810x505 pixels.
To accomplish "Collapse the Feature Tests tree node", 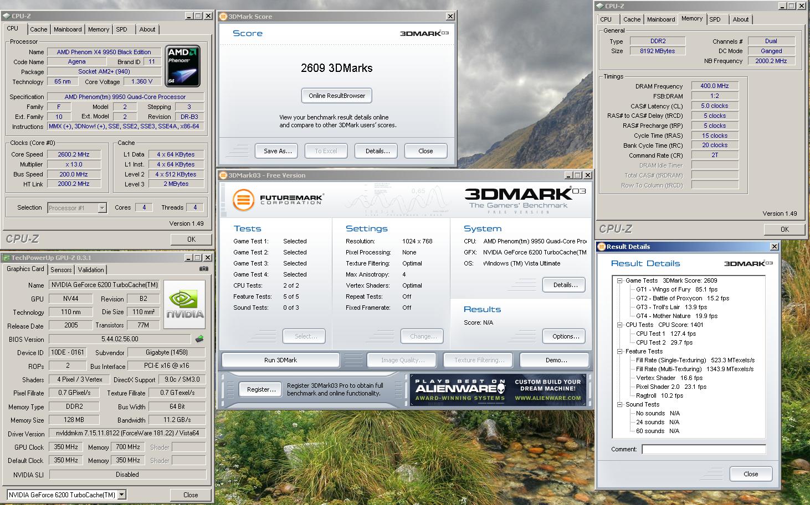I will [x=620, y=351].
